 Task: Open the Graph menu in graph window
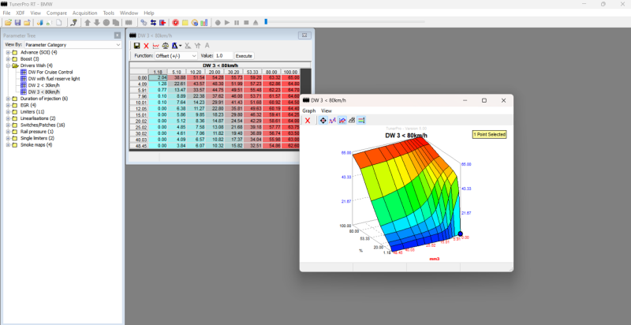(x=308, y=111)
